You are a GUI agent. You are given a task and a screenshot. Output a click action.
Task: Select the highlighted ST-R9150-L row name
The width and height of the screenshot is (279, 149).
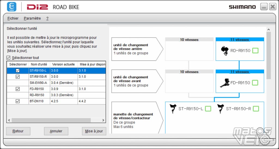tap(39, 71)
